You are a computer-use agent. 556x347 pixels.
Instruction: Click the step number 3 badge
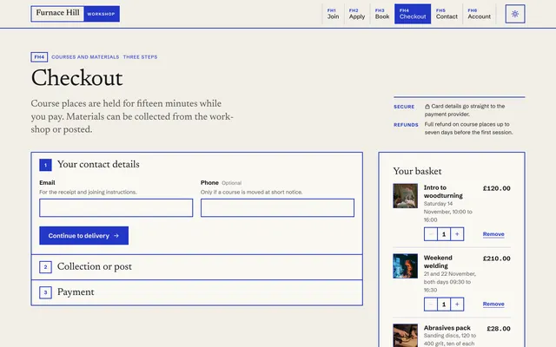click(x=45, y=292)
